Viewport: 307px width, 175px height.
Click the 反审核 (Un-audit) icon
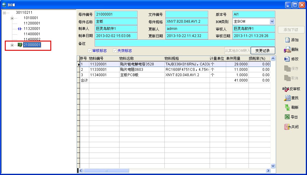click(285, 89)
